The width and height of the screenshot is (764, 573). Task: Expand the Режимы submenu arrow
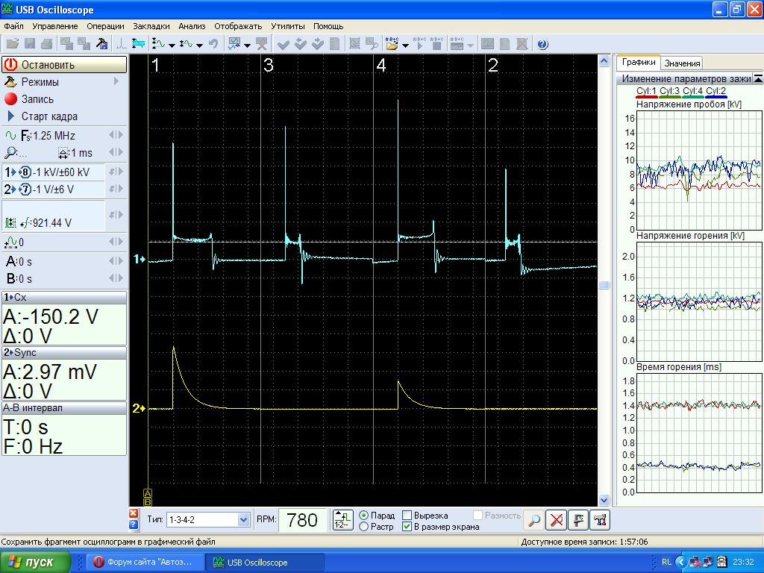click(116, 82)
